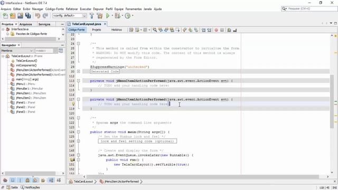Collapse jMenuItem2ActionPerformed method fold on line 113

pos(79,81)
